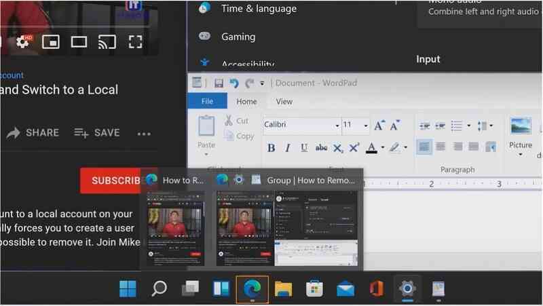
Task: Shrink font size in WordPad
Action: 395,126
